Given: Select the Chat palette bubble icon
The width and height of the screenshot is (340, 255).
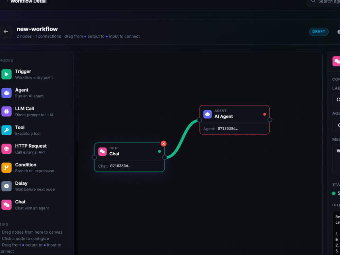Looking at the screenshot, I should pos(6,205).
